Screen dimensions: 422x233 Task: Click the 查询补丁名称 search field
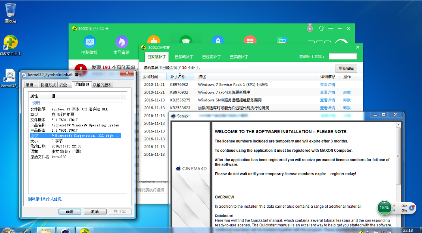click(342, 57)
